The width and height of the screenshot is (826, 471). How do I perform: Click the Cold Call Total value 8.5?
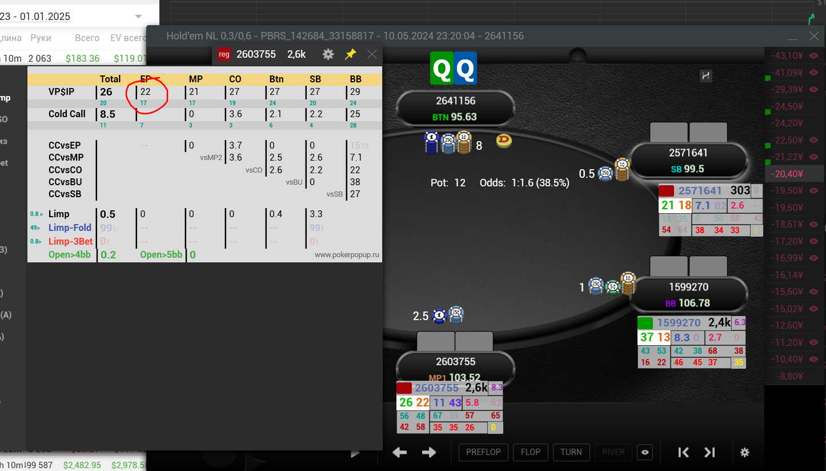click(x=108, y=114)
